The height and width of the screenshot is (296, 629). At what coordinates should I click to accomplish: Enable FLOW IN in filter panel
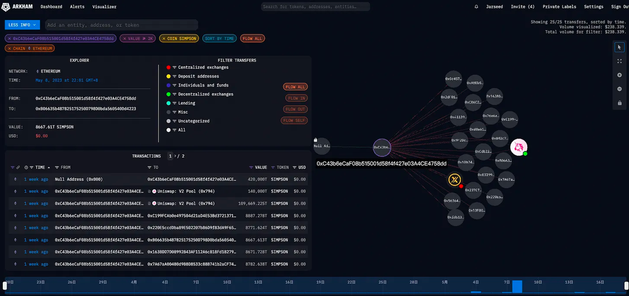pyautogui.click(x=296, y=98)
